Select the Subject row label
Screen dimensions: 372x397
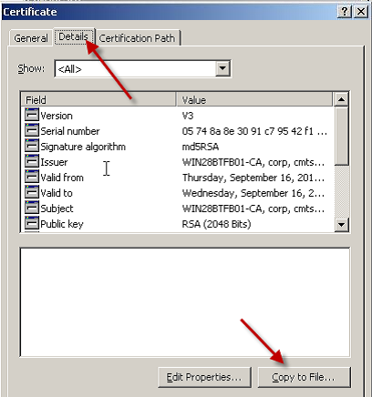click(x=57, y=209)
